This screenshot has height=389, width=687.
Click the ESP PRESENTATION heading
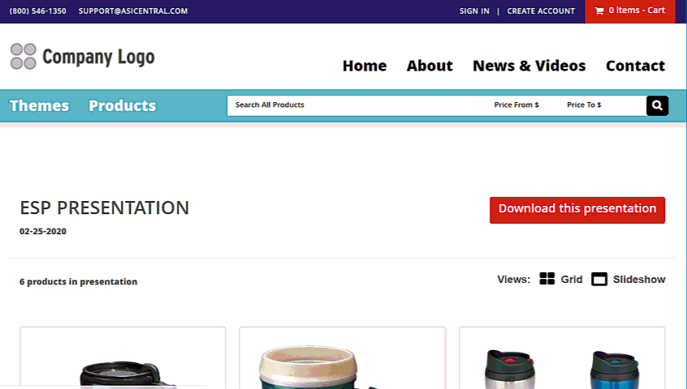104,208
